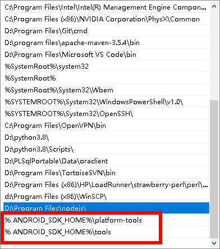Click scrollbar track above the thumb
The width and height of the screenshot is (220, 249).
214,56
